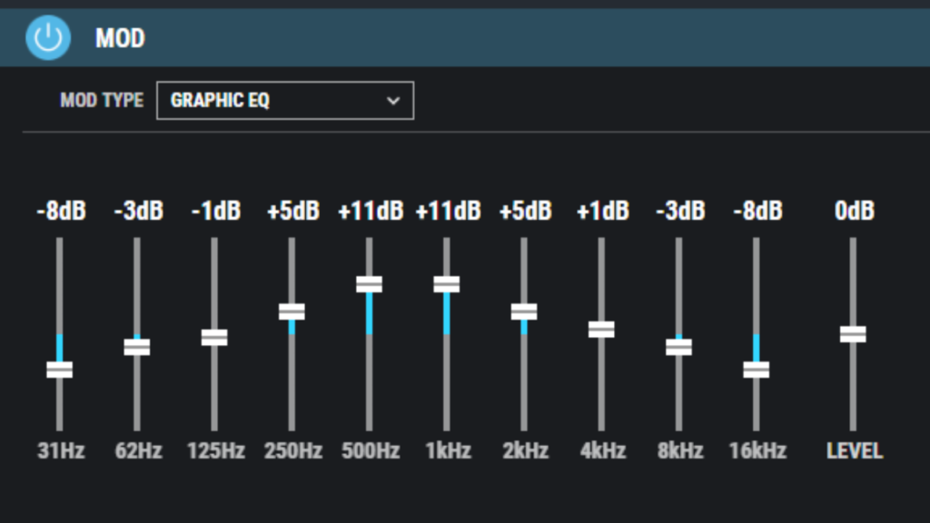930x523 pixels.
Task: Click the 0dB value above LEVEL
Action: click(855, 211)
